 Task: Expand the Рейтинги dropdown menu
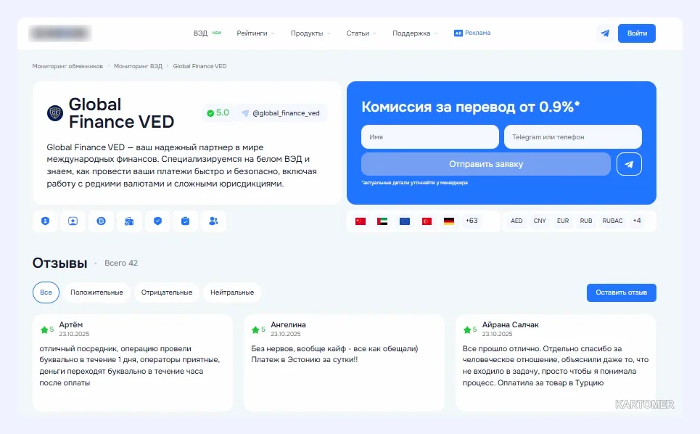coord(256,33)
